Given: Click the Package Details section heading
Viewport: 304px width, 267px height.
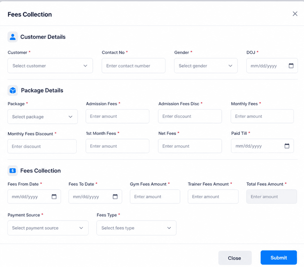Looking at the screenshot, I should (42, 91).
